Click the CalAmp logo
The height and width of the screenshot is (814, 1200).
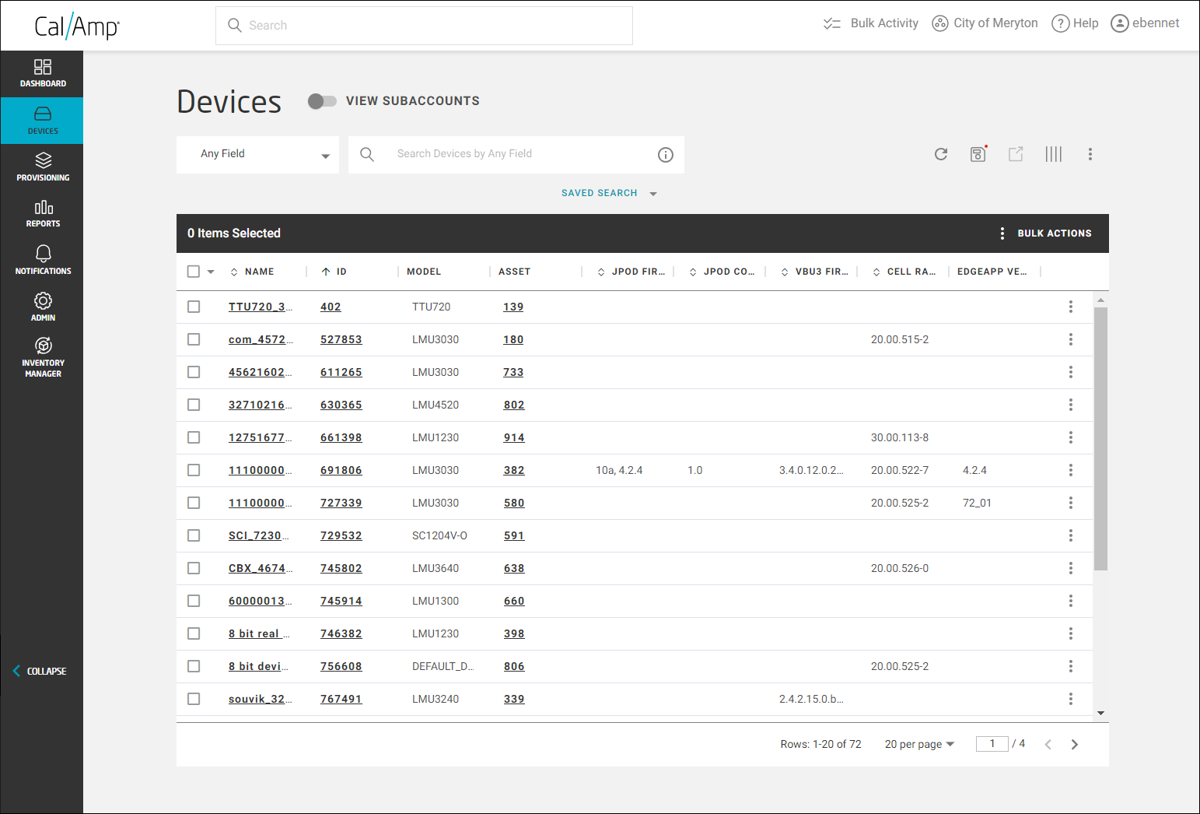click(77, 26)
